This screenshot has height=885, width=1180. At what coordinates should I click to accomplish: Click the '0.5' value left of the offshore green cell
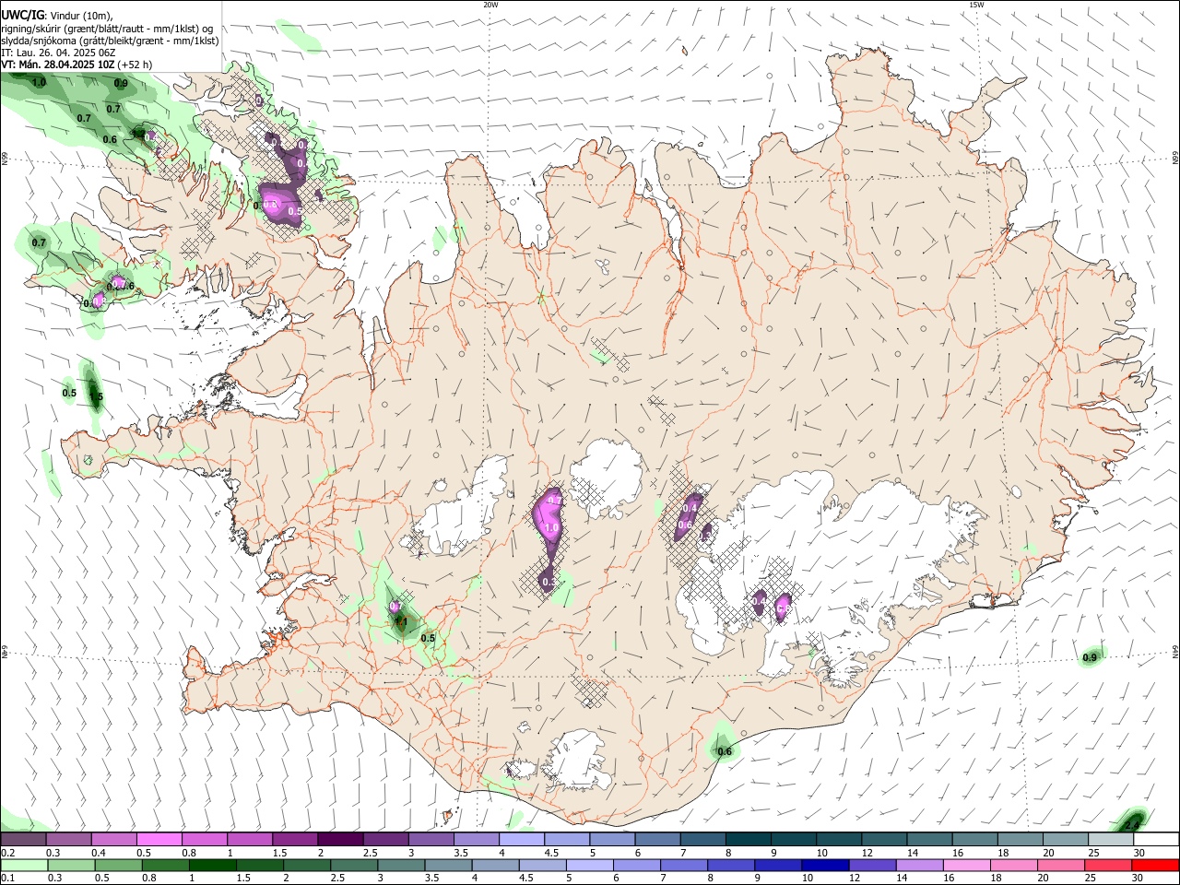coord(69,394)
